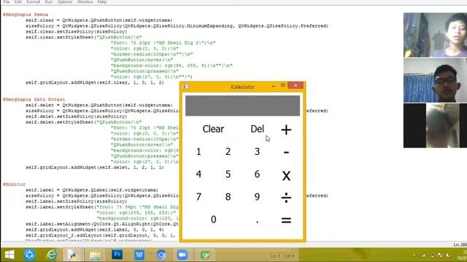Open File Explorer from taskbar
This screenshot has height=262, width=467.
click(95, 255)
